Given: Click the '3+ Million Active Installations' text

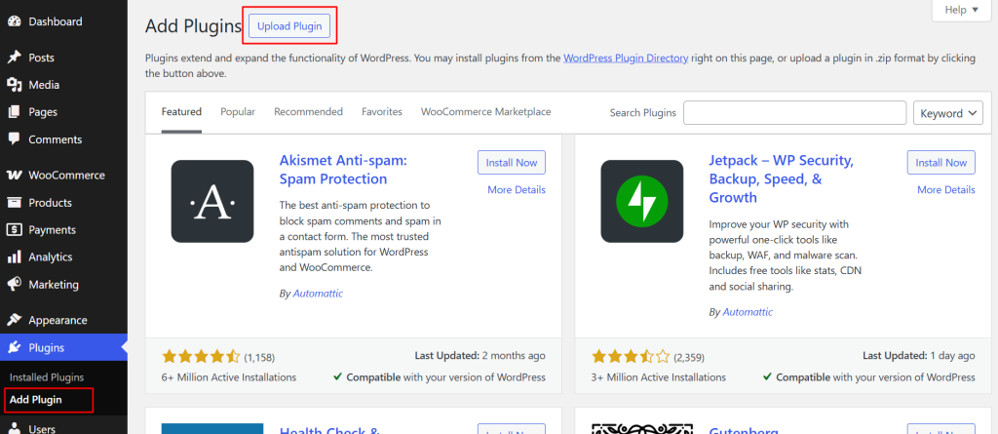Looking at the screenshot, I should (659, 377).
